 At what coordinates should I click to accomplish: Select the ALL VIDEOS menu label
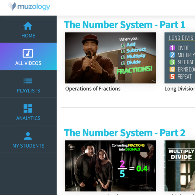28,63
